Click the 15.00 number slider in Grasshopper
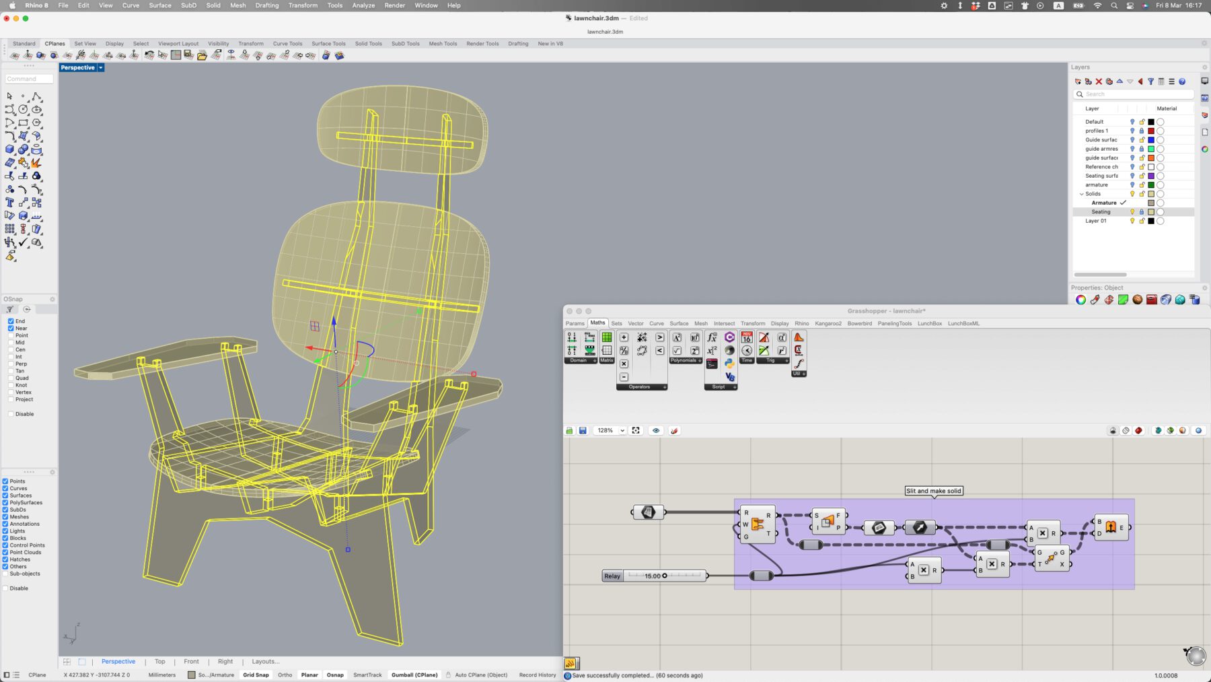Screen dimensions: 1211x682 [665, 576]
